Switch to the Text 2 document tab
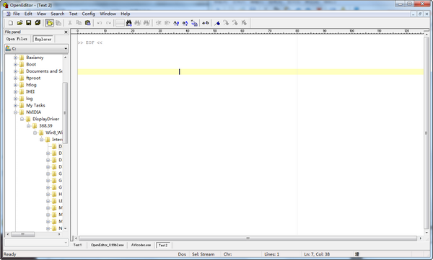 tap(163, 245)
